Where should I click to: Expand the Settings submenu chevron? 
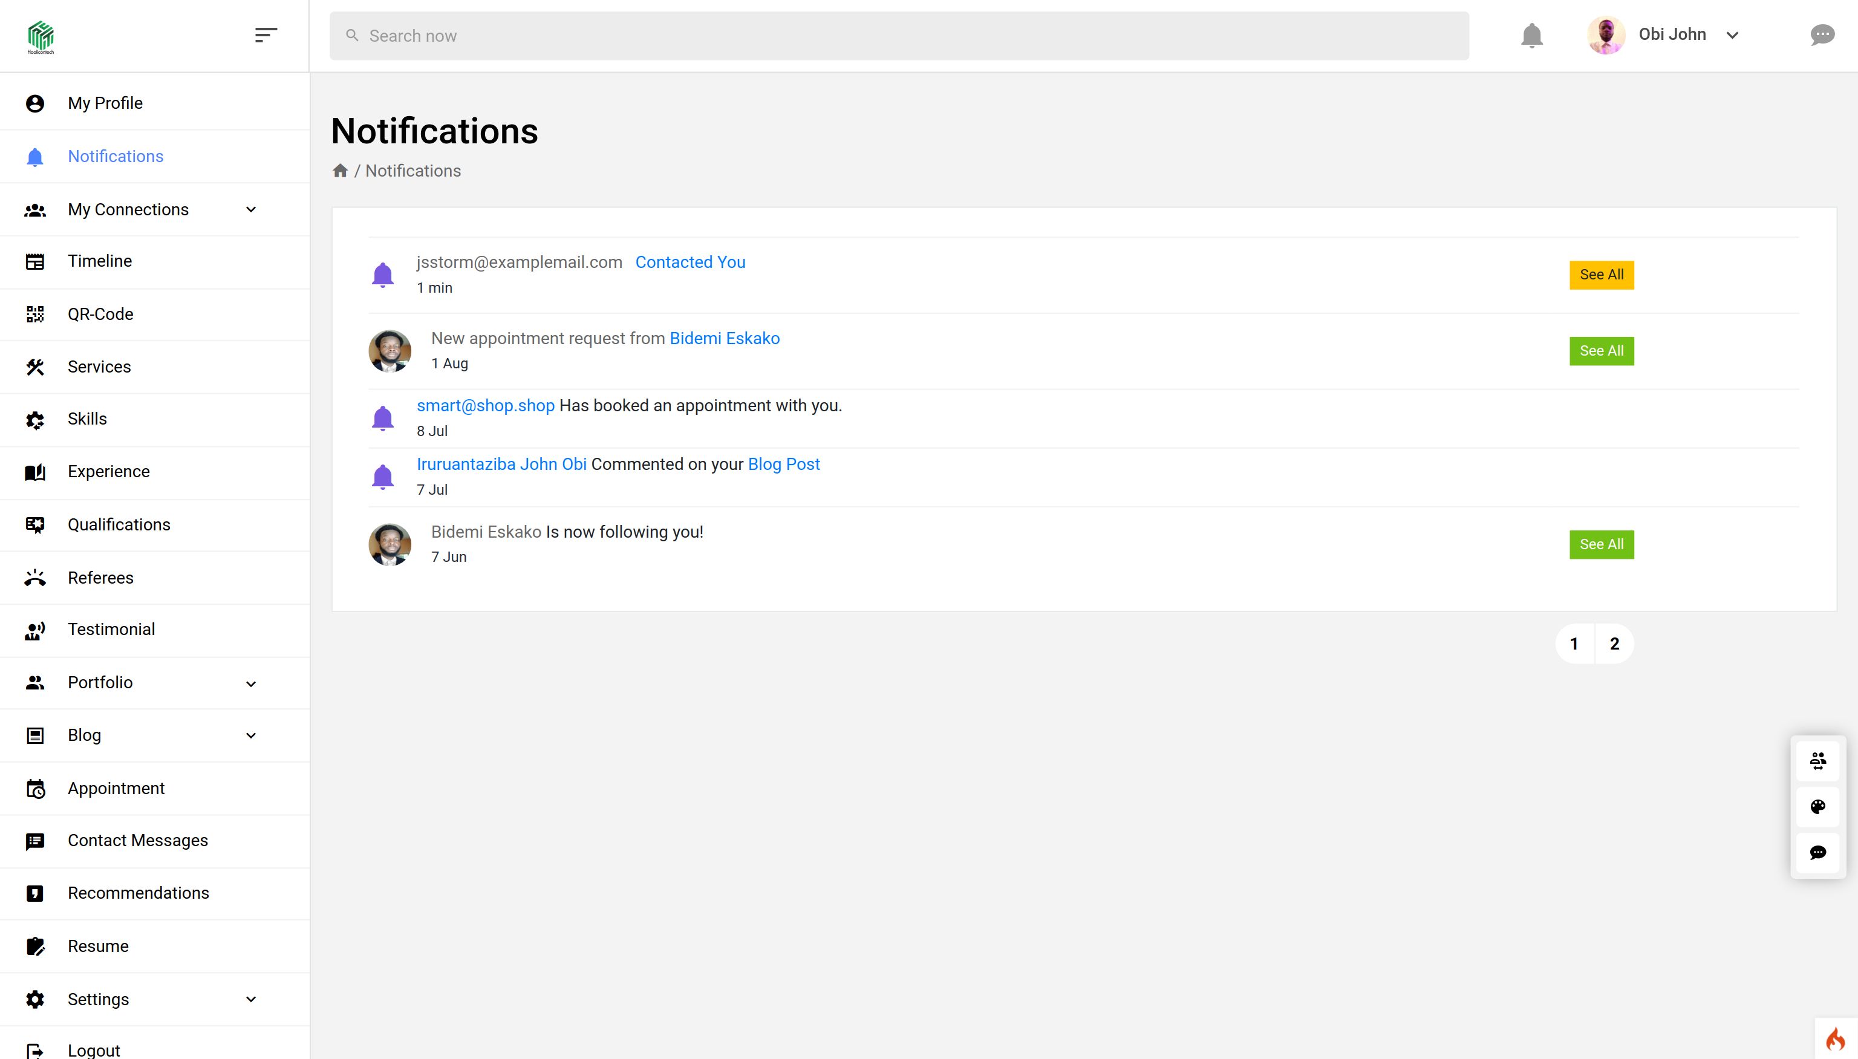coord(251,999)
